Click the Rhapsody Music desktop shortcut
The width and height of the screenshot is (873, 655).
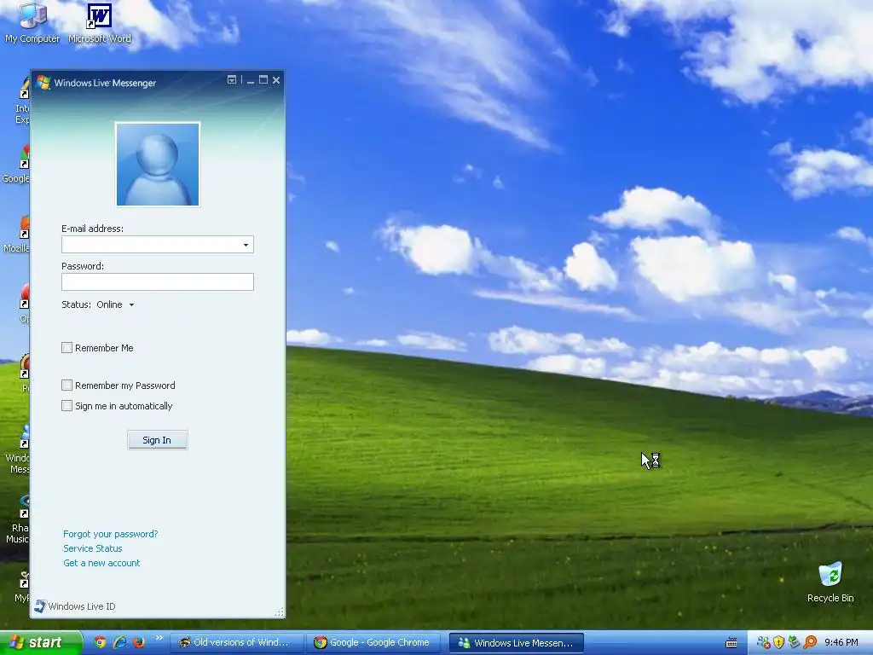[17, 519]
